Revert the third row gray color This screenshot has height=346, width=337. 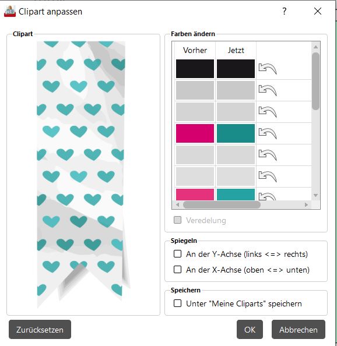(x=268, y=112)
